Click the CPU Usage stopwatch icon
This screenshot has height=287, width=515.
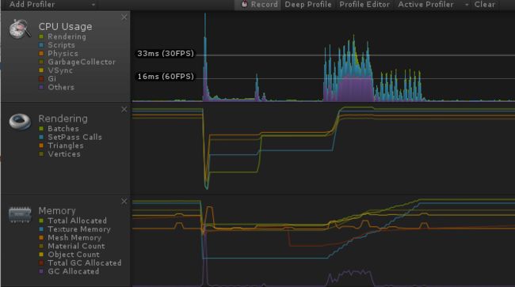(20, 29)
